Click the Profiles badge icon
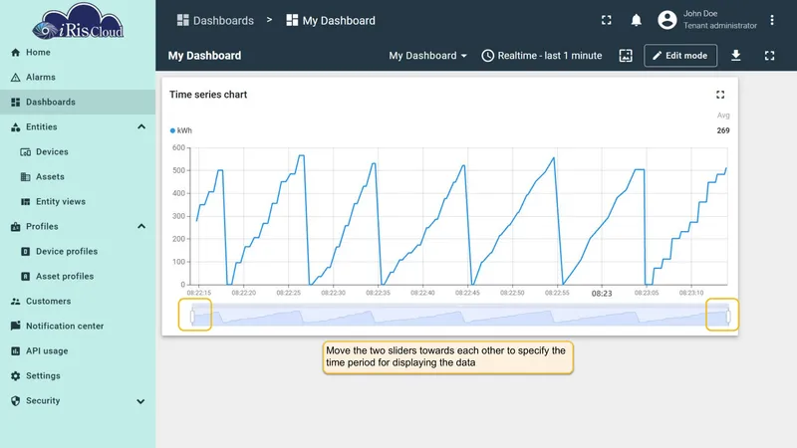The image size is (797, 448). (15, 227)
